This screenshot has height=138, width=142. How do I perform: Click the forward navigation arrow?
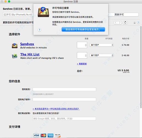pos(120,23)
